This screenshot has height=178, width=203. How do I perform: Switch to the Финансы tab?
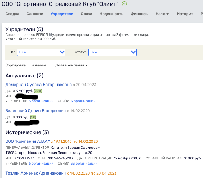(x=139, y=14)
